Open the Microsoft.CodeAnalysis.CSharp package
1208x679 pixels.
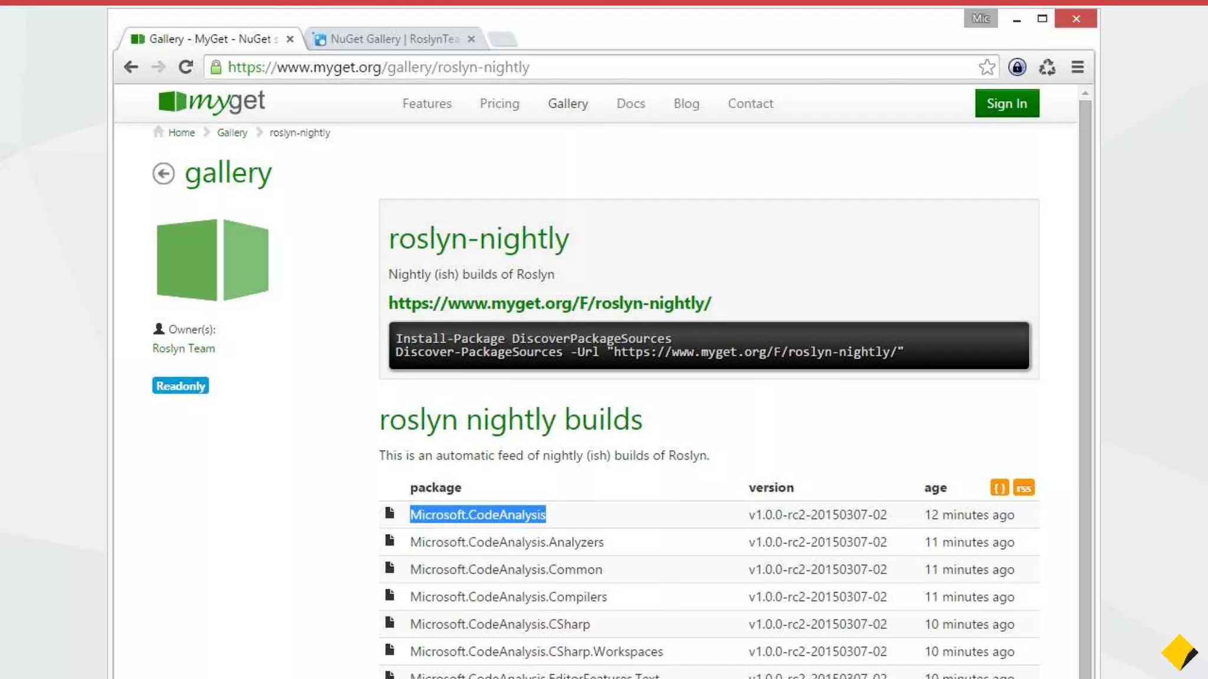click(500, 624)
